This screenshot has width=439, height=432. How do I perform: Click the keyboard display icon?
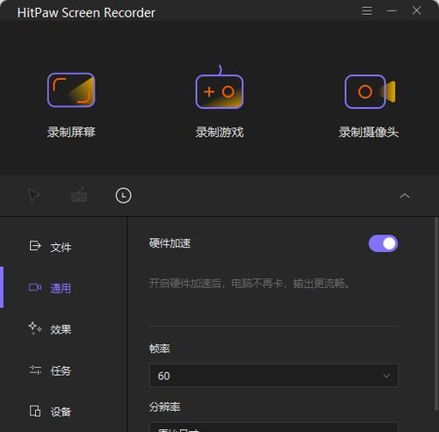click(x=79, y=195)
